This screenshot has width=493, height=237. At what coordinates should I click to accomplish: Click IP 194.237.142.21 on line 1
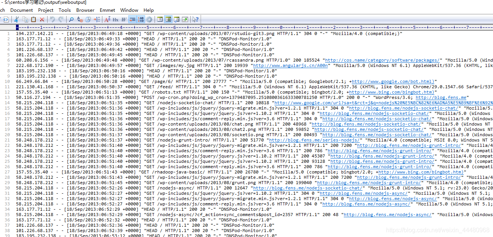point(35,33)
